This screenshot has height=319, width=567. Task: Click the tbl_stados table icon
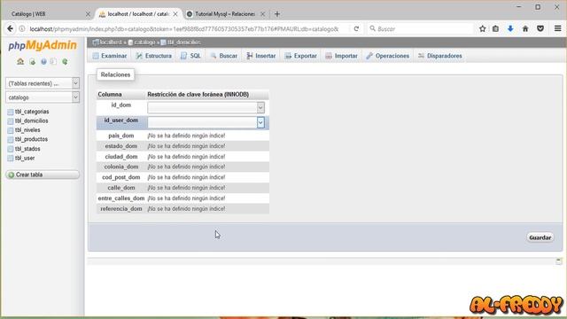point(10,149)
